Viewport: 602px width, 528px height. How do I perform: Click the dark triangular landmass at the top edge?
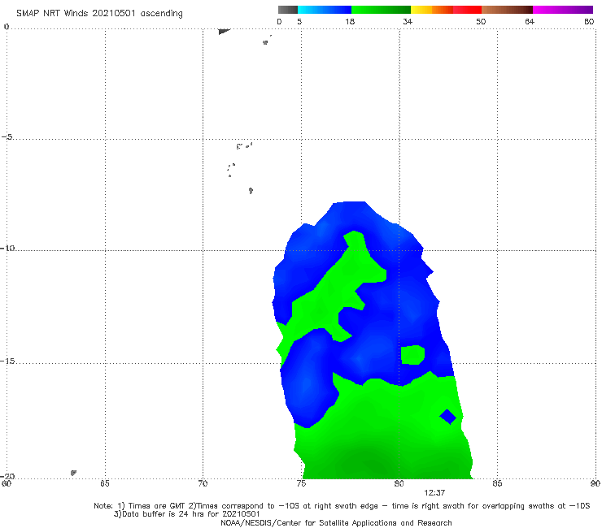(224, 32)
